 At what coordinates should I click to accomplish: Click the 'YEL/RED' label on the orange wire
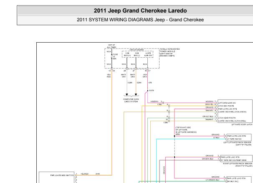pos(85,174)
